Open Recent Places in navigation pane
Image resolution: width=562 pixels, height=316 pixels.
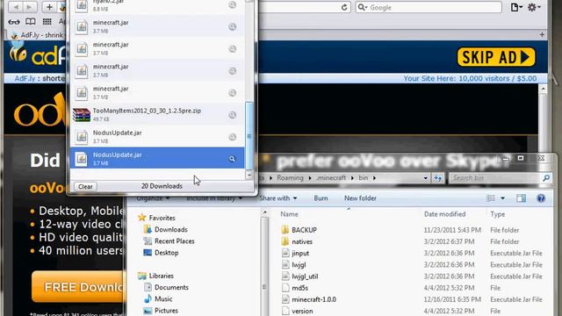click(x=175, y=241)
